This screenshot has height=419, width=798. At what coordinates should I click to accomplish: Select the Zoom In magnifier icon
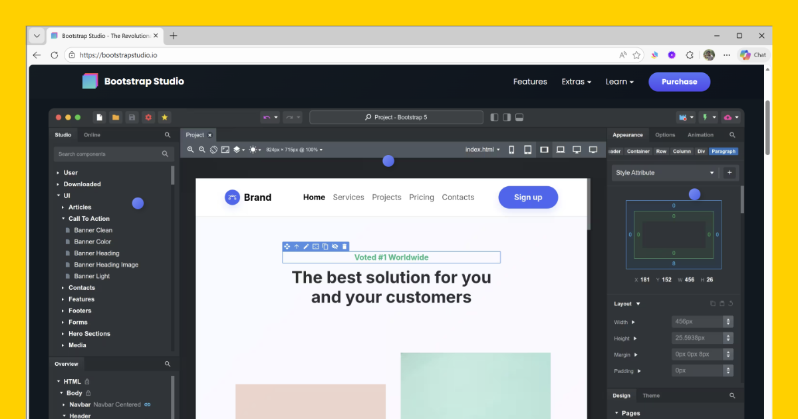coord(191,150)
